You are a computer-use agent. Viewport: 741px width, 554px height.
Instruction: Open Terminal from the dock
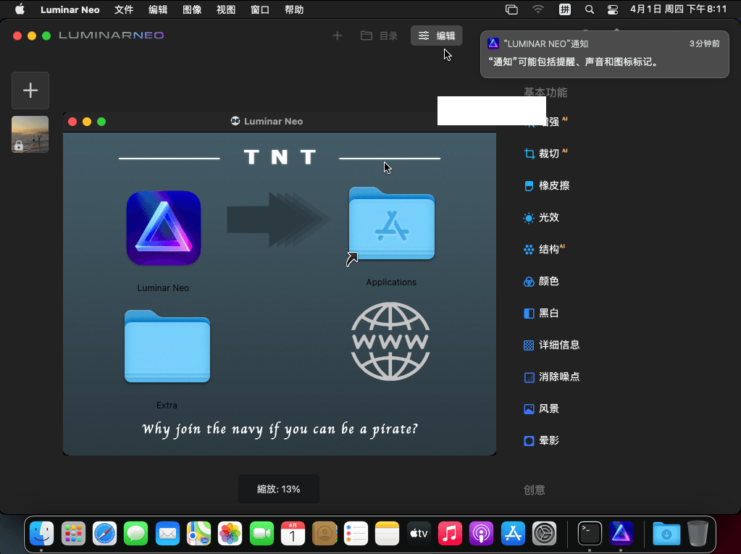[x=590, y=534]
